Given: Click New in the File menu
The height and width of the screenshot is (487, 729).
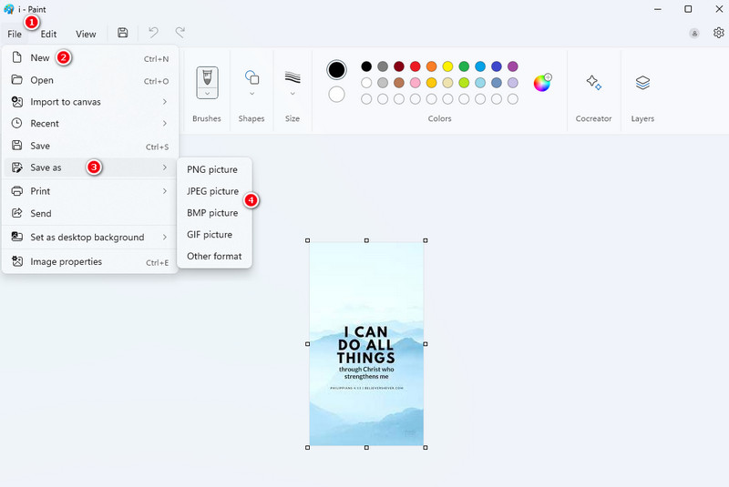Looking at the screenshot, I should click(x=40, y=57).
